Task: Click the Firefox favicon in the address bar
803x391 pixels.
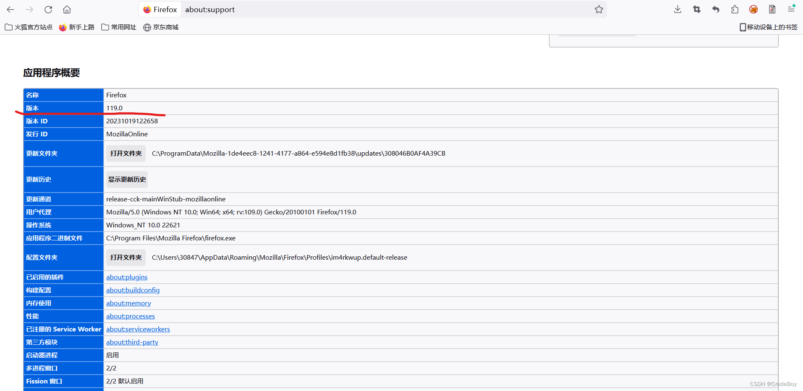Action: [147, 9]
